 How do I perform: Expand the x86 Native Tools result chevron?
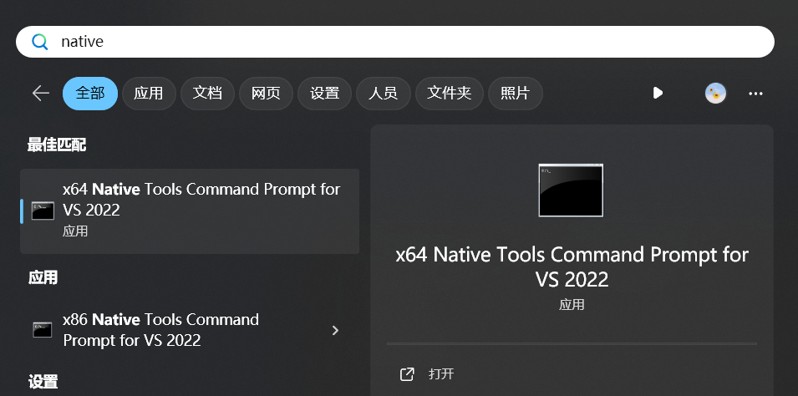335,330
